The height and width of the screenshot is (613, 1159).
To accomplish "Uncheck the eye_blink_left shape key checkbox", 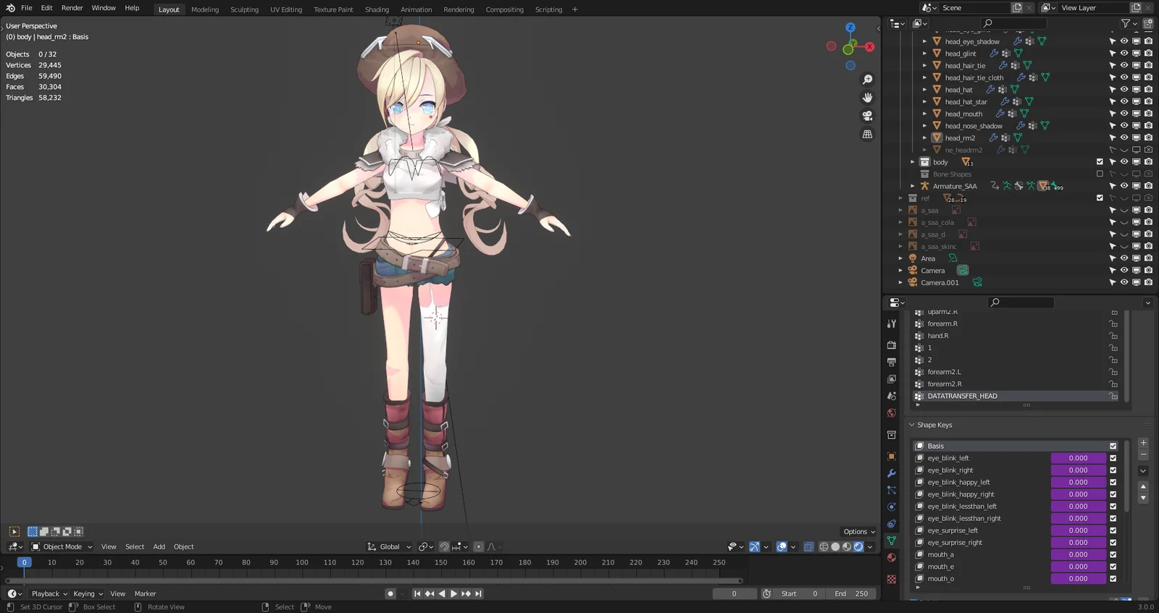I will 1113,458.
